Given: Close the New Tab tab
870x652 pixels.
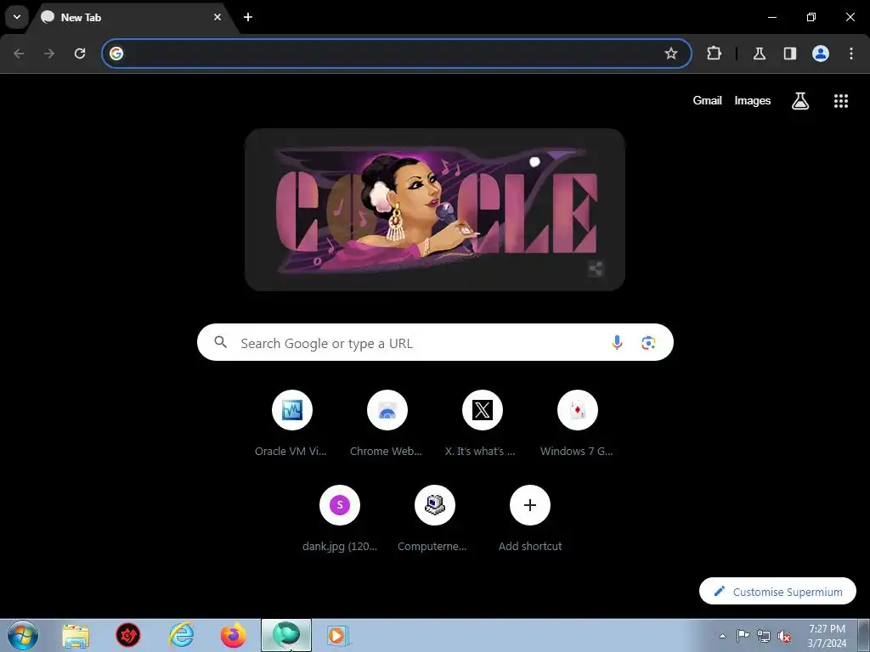Looking at the screenshot, I should click(217, 17).
